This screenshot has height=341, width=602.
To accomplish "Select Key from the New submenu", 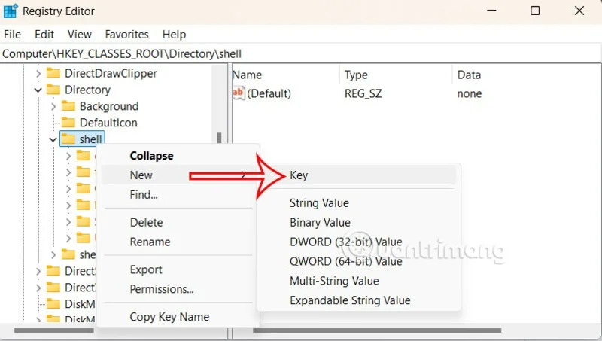I will 299,175.
